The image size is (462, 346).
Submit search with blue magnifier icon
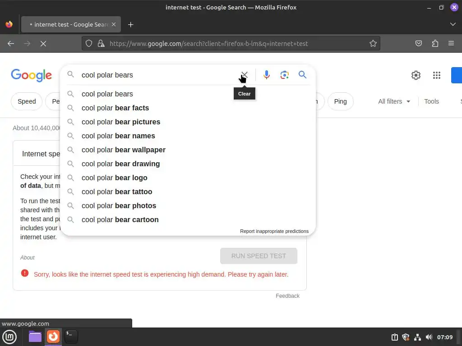[x=302, y=74]
